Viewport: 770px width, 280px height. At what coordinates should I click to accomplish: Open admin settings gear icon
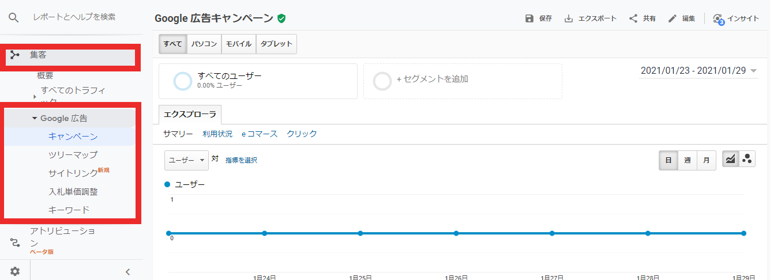[x=15, y=271]
